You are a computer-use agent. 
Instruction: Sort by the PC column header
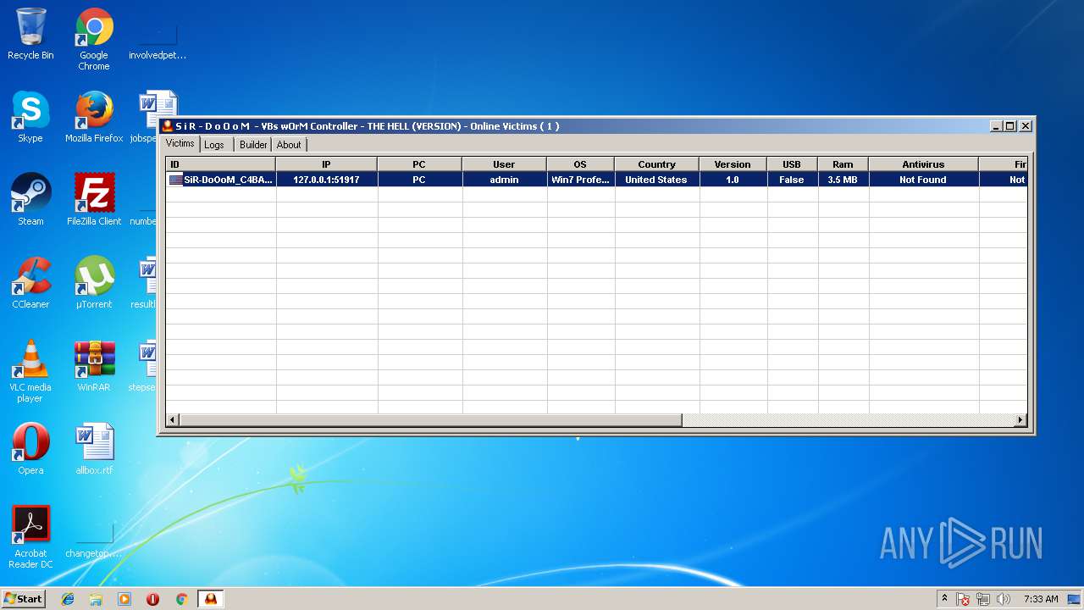(420, 164)
